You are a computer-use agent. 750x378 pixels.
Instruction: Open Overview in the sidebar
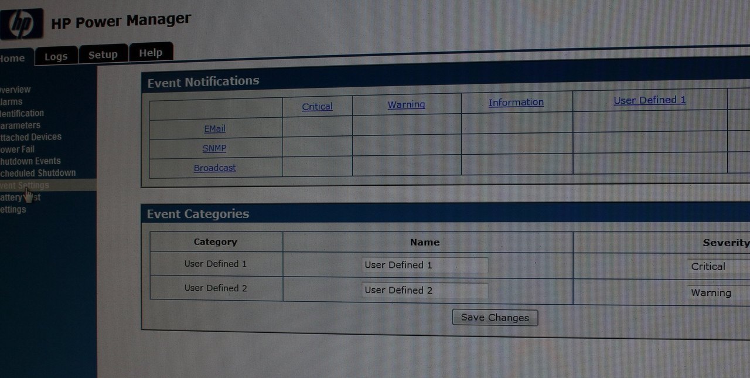pos(15,90)
